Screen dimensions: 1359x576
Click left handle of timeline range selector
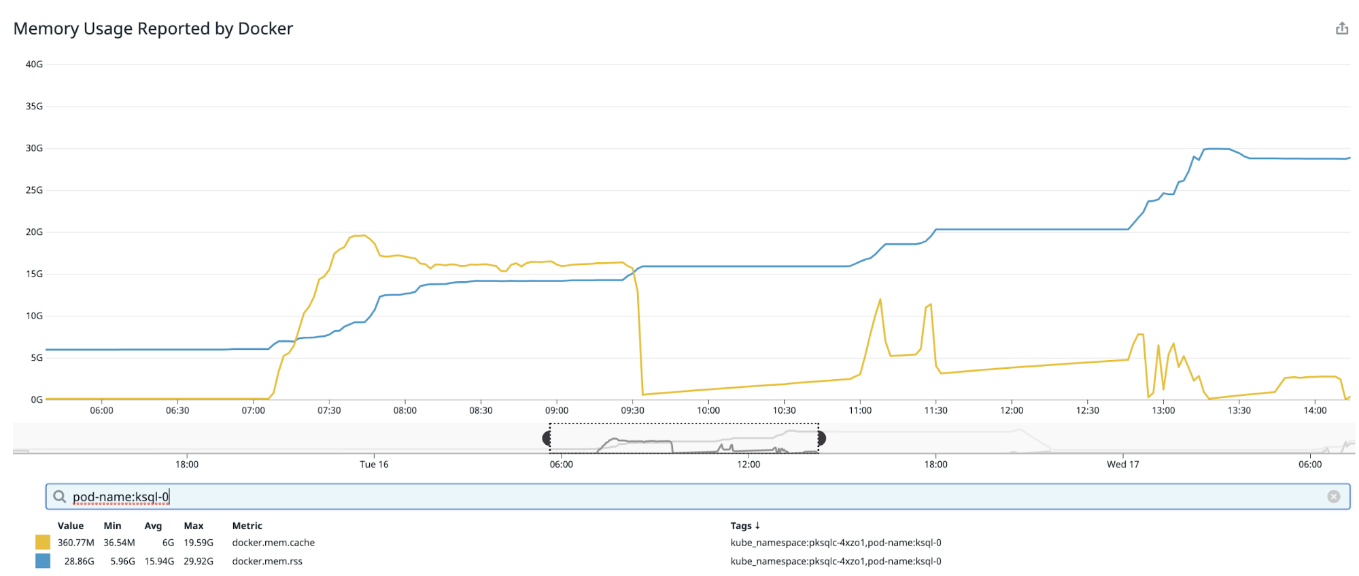point(547,439)
